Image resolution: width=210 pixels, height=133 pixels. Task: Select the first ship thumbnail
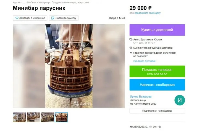pyautogui.click(x=20, y=117)
